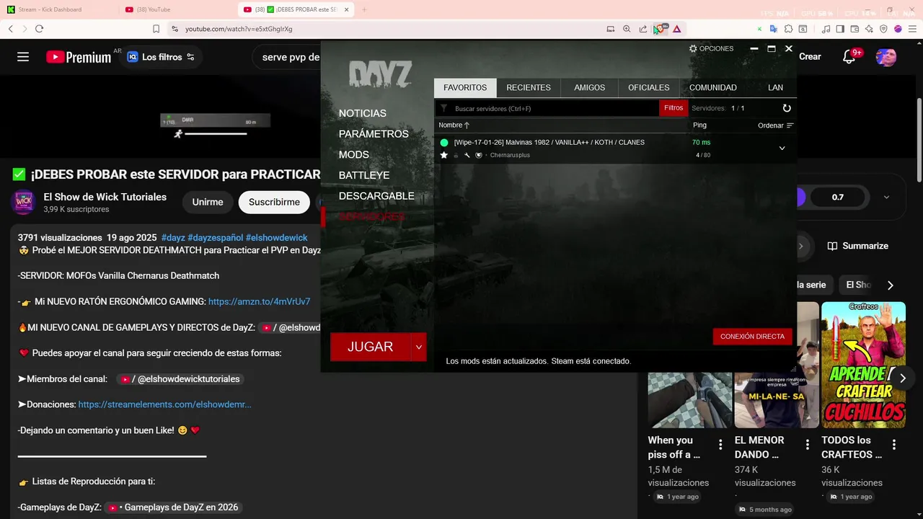
Task: Click the Suscribirme button
Action: click(274, 203)
